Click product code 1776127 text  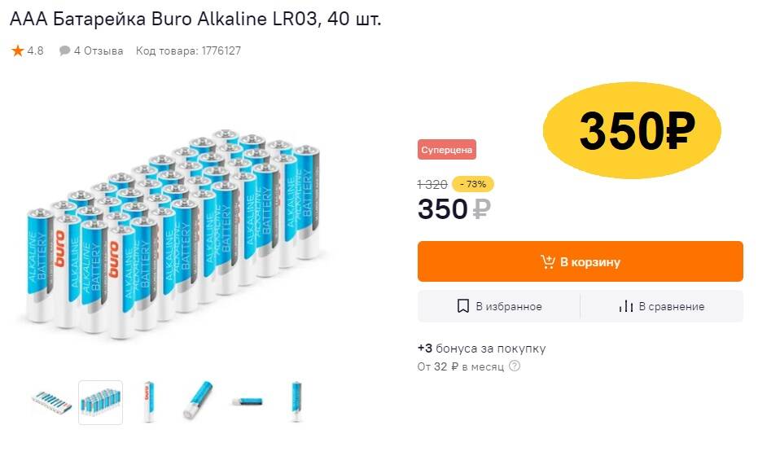coord(188,51)
